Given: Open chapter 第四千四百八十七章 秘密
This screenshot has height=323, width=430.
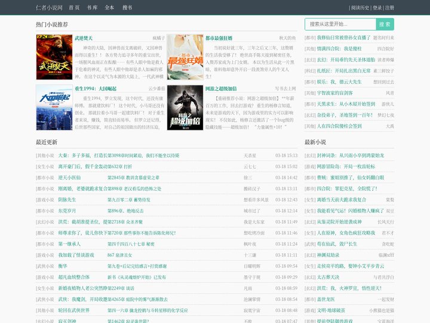Looking at the screenshot, I should pos(131,244).
